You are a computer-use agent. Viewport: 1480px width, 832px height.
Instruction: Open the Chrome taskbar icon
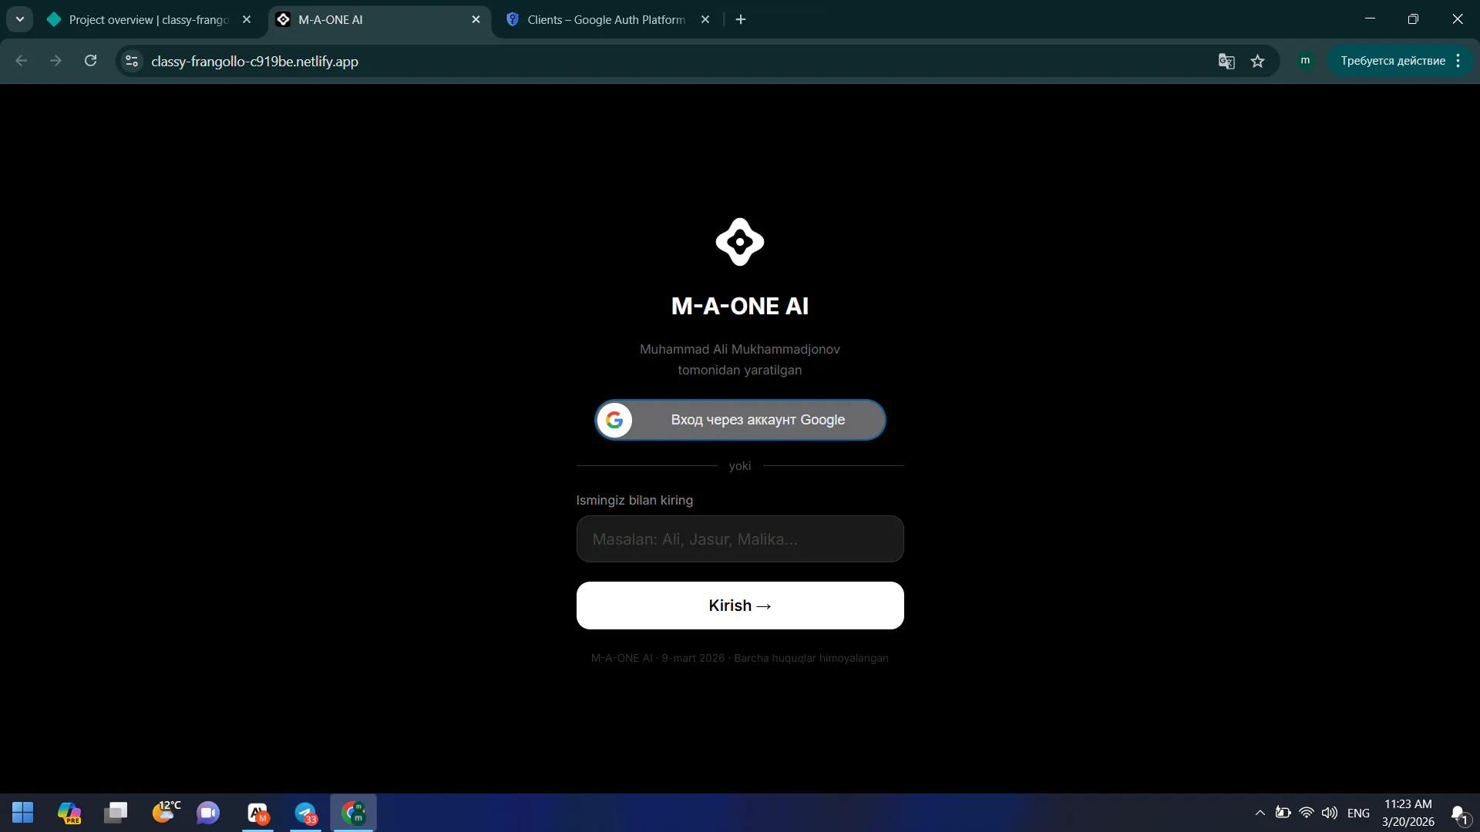pos(354,813)
